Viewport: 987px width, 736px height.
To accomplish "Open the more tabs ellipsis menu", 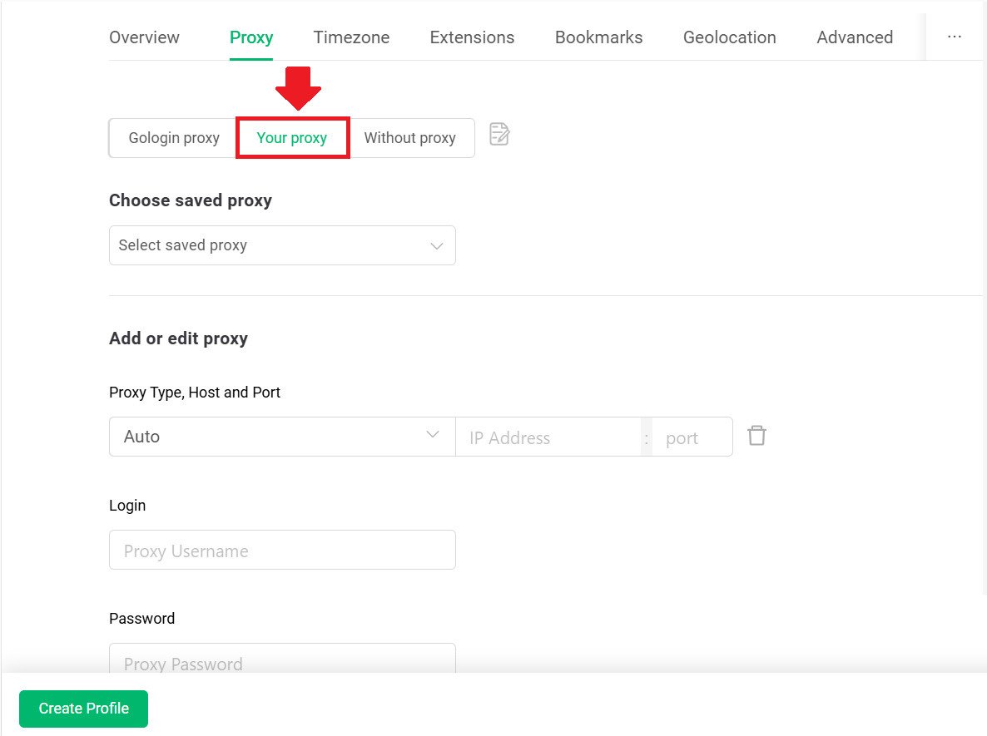I will (955, 37).
